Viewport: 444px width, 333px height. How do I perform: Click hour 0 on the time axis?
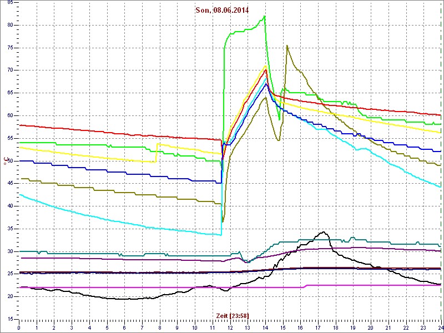[19, 328]
